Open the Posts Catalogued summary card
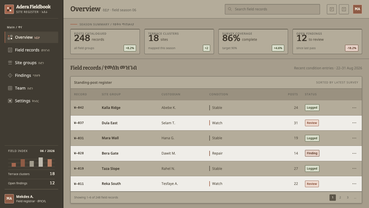Viewport: 369px width, 208px height. tap(105, 41)
